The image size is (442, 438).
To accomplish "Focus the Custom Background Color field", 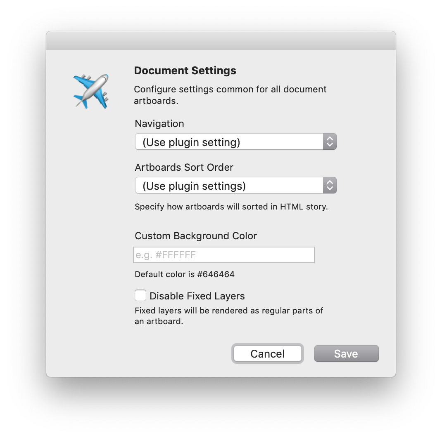I will [x=224, y=255].
